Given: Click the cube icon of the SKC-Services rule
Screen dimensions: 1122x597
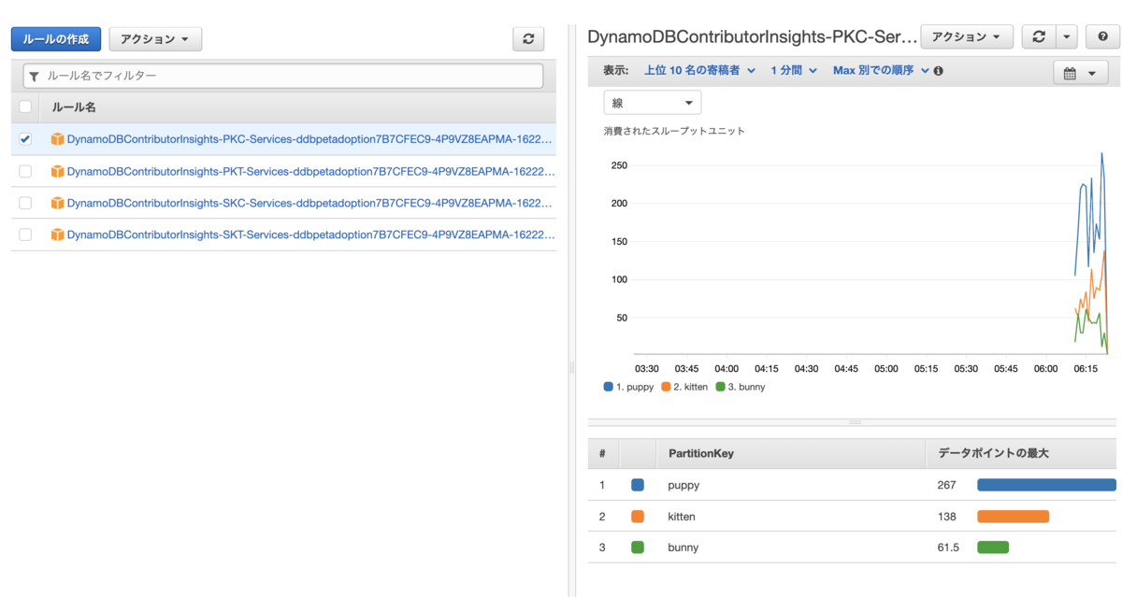Looking at the screenshot, I should pyautogui.click(x=57, y=203).
